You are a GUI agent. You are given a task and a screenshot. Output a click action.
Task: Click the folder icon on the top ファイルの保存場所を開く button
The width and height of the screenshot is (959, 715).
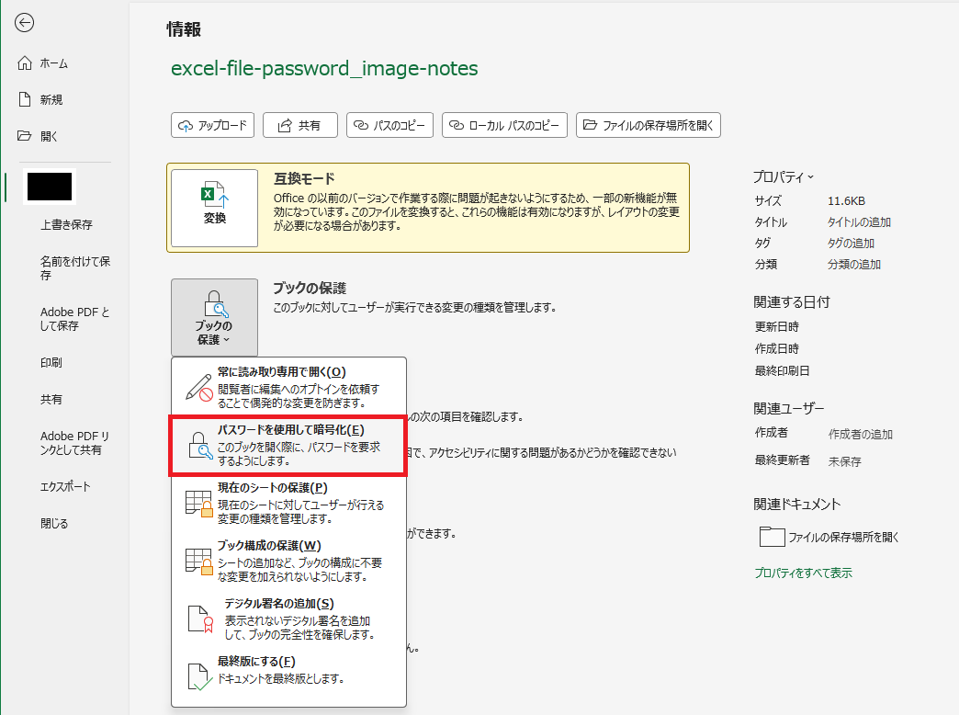(591, 125)
